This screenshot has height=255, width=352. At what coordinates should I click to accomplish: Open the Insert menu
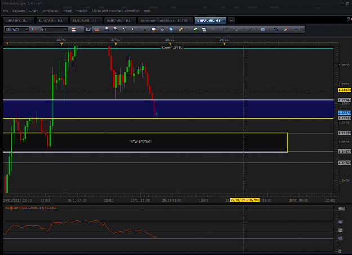(66, 11)
